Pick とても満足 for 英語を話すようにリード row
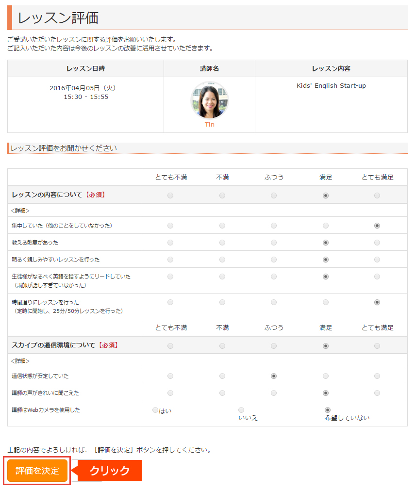The width and height of the screenshot is (415, 490). [x=377, y=276]
